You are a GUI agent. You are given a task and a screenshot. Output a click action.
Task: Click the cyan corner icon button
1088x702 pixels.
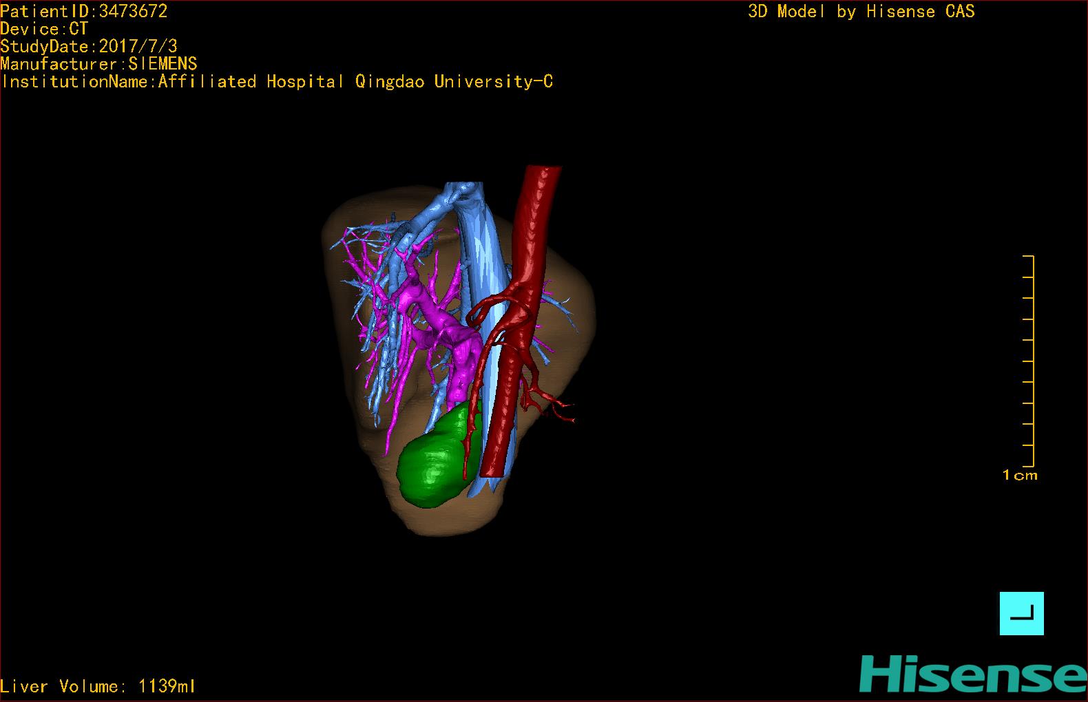pyautogui.click(x=1021, y=613)
